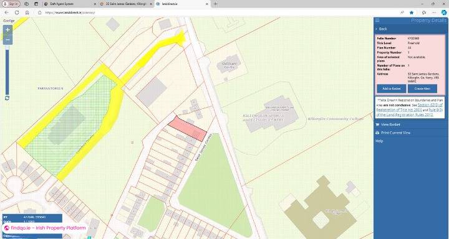Open browser extensions icon
Screen dimensions: 449x239
pos(424,12)
